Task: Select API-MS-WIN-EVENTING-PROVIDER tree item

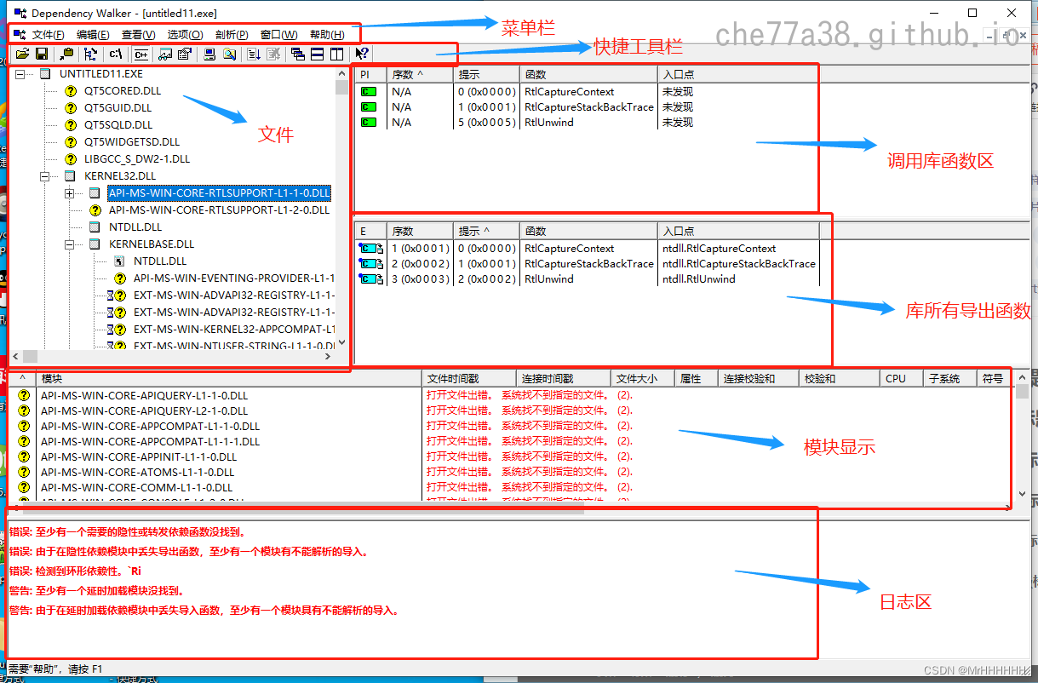Action: (233, 278)
